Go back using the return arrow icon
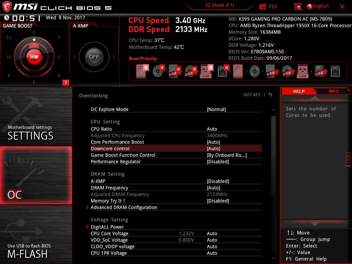Viewport: 352px width, 264px height. point(270,95)
